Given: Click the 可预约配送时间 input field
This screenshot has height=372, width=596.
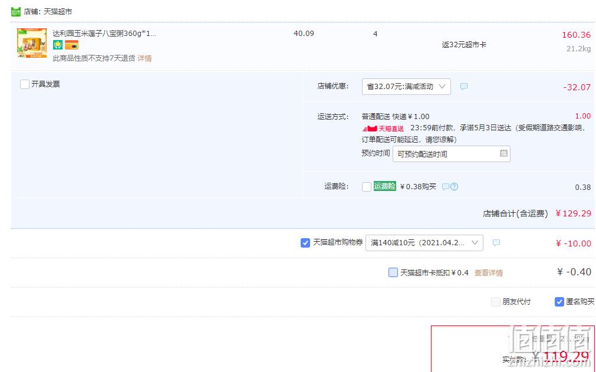Looking at the screenshot, I should click(x=451, y=154).
